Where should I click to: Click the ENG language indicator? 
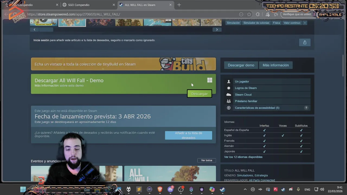point(307,190)
